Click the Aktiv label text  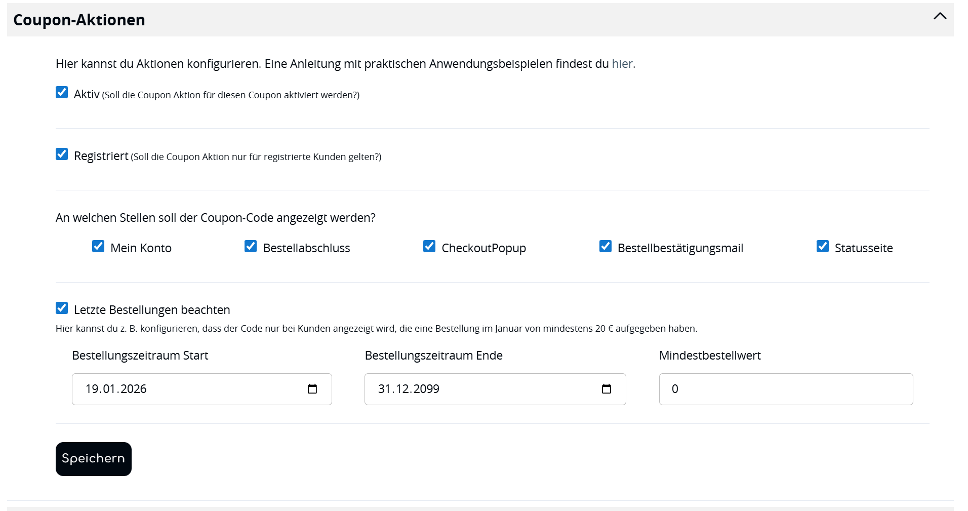click(x=87, y=94)
